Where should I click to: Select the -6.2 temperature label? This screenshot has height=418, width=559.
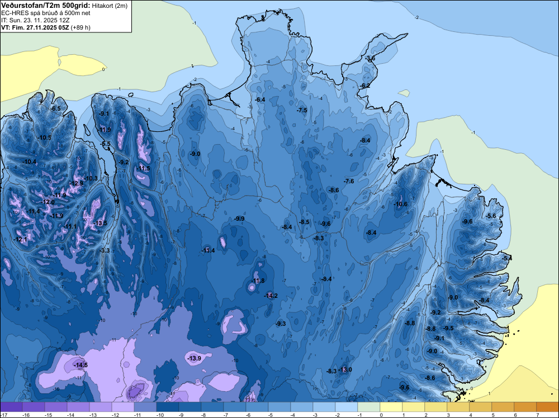(x=365, y=86)
